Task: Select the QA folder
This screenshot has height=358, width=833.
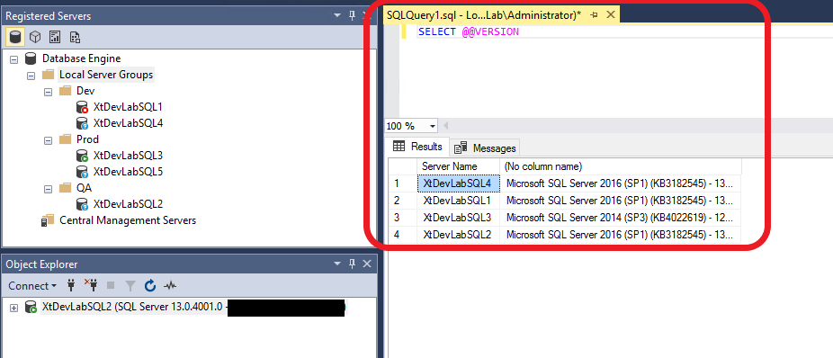Action: pos(85,188)
